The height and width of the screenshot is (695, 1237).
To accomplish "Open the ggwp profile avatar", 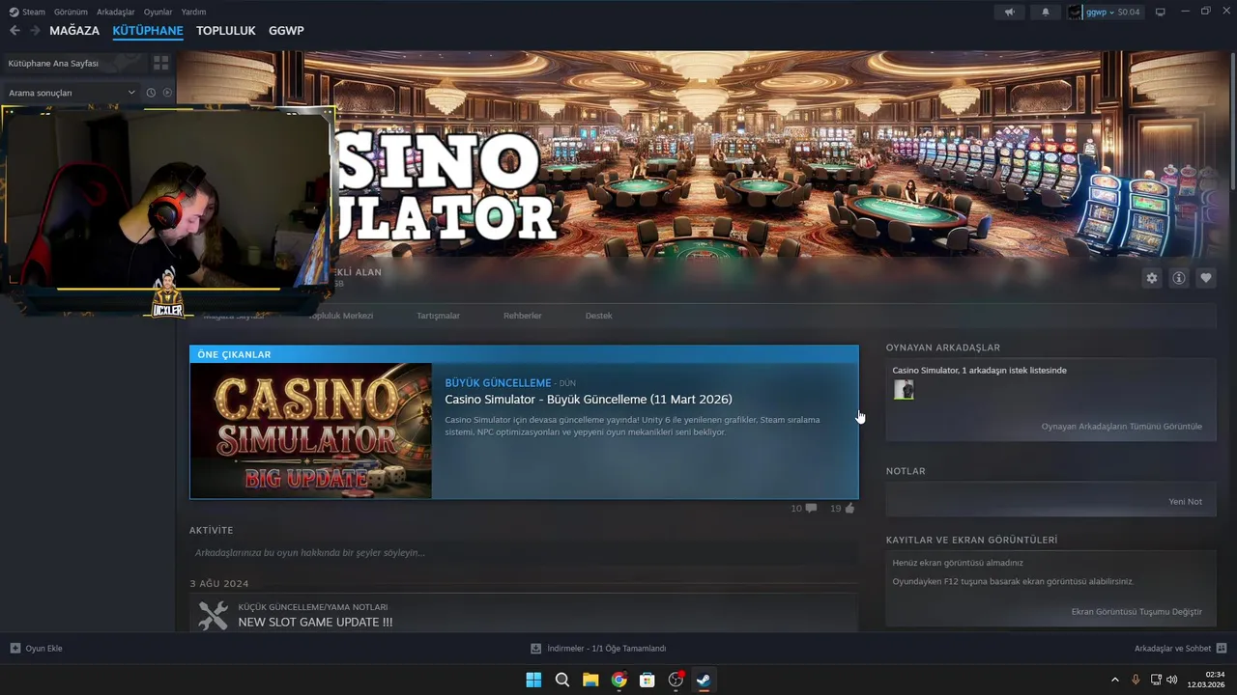I will [x=1075, y=12].
